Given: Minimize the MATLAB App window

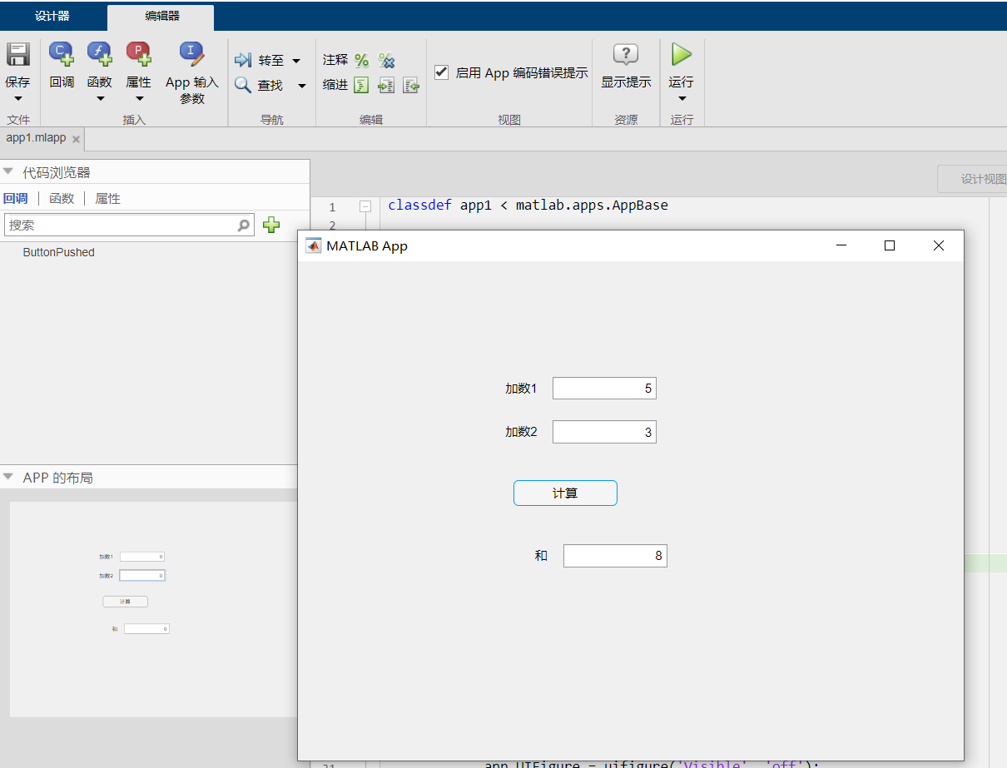Looking at the screenshot, I should 841,245.
